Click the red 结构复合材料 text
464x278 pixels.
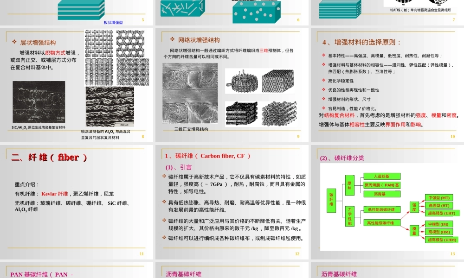coord(339,115)
